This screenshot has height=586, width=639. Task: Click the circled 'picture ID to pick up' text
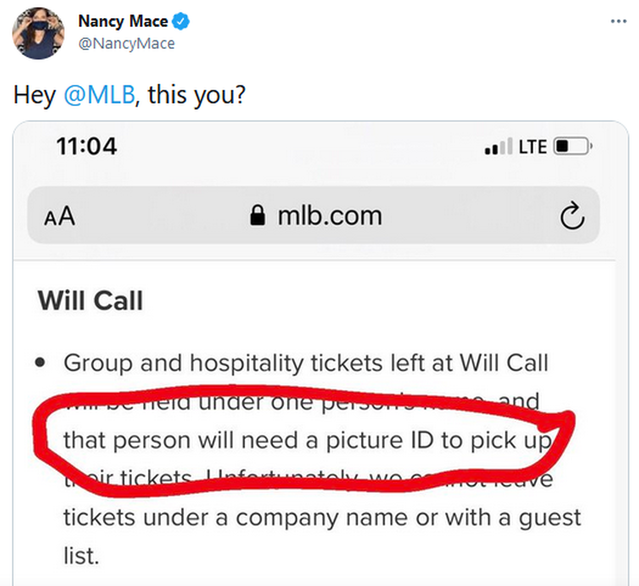[x=306, y=440]
